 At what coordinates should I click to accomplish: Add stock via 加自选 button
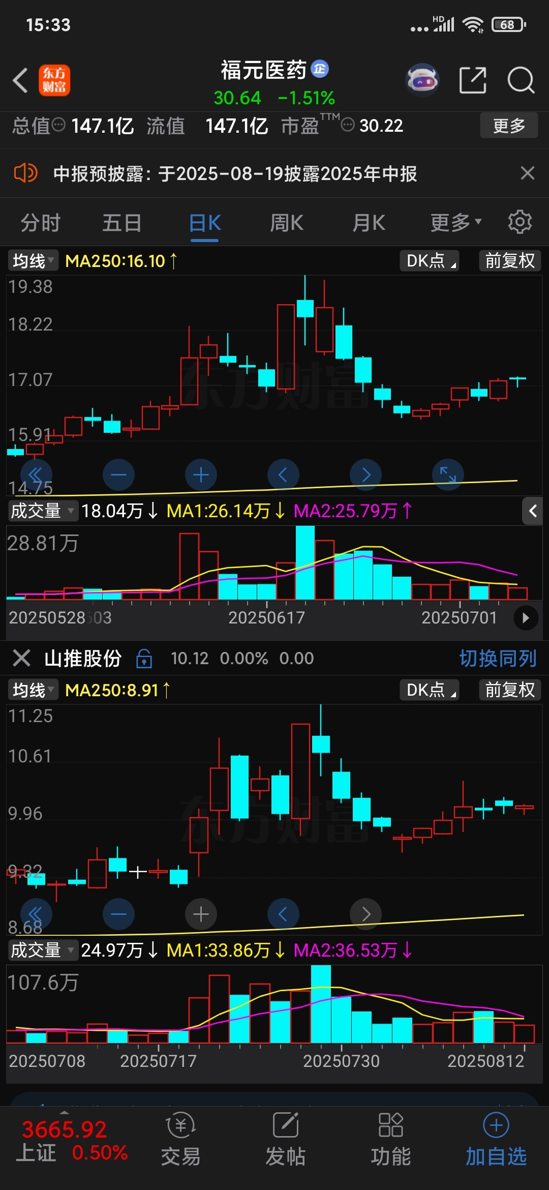[x=496, y=1140]
